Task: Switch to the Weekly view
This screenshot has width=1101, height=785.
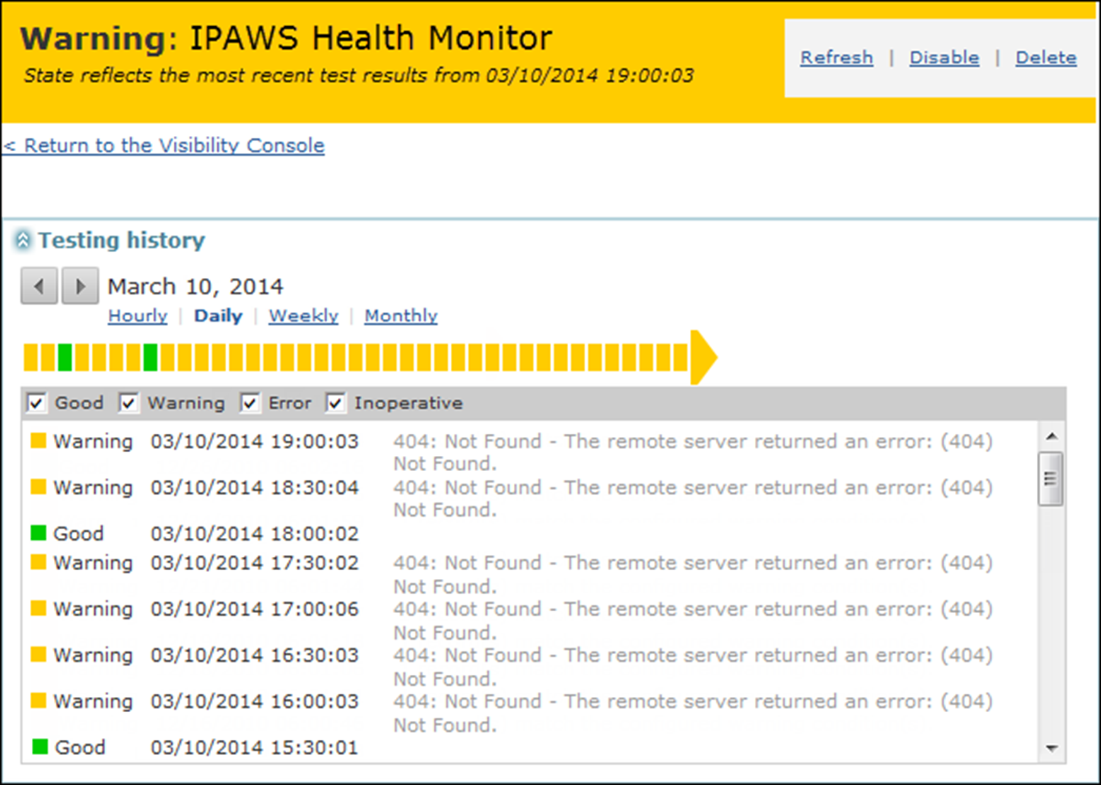Action: 303,316
